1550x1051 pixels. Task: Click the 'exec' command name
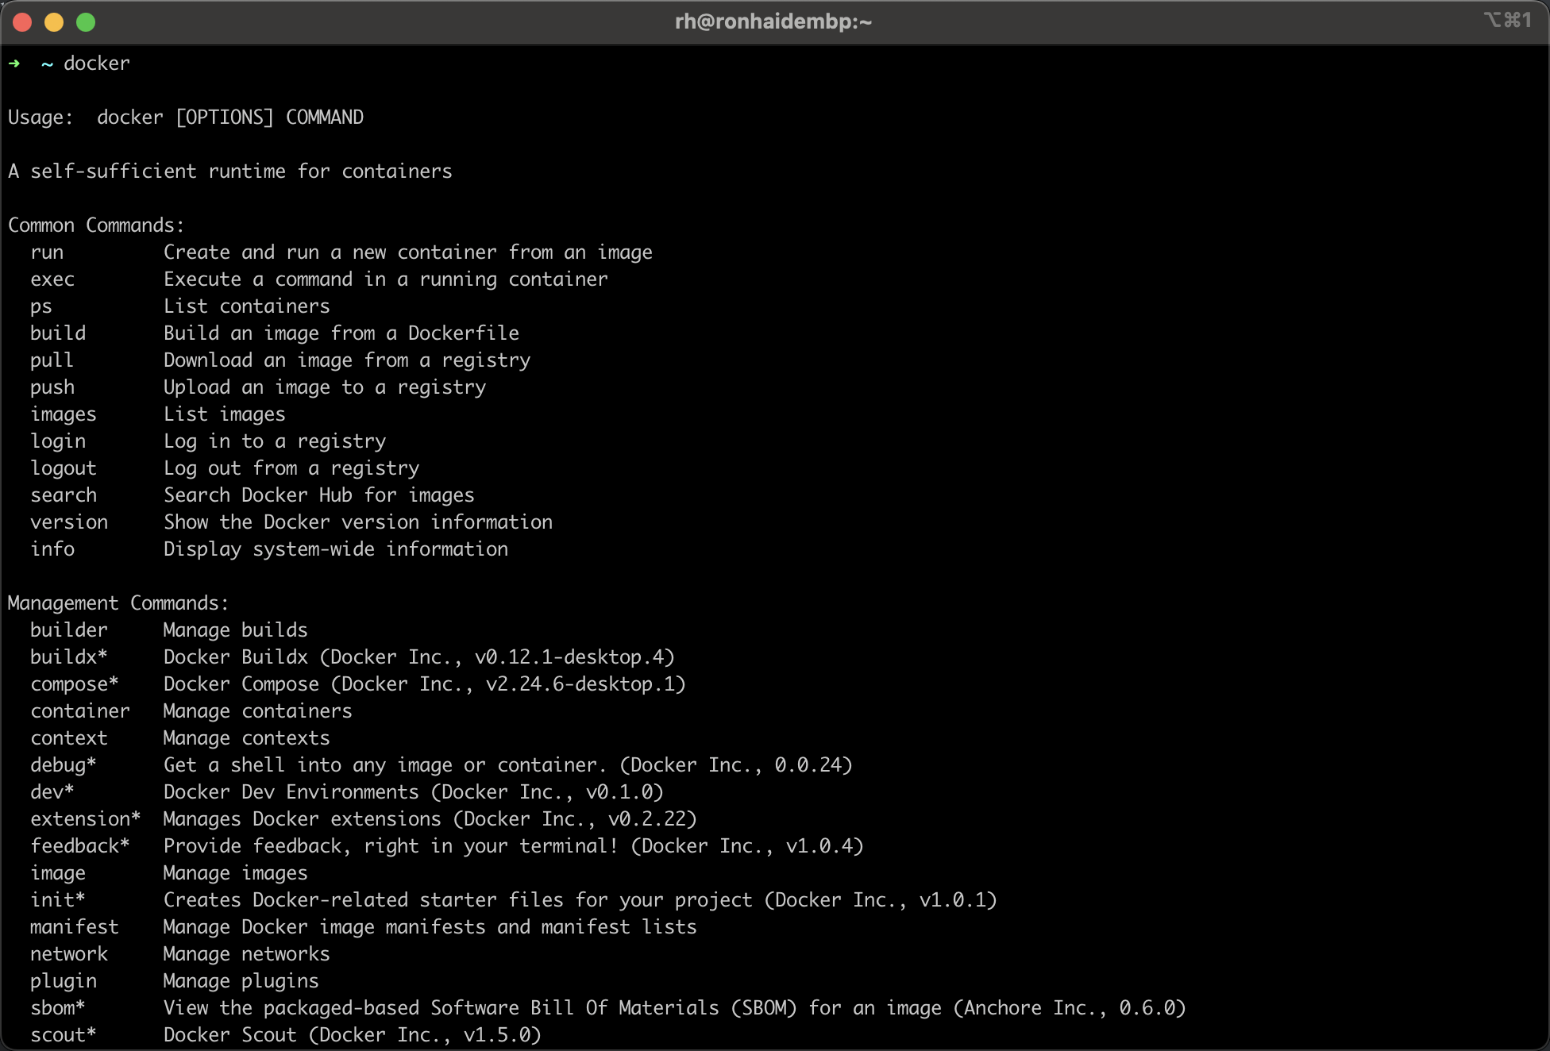coord(52,279)
